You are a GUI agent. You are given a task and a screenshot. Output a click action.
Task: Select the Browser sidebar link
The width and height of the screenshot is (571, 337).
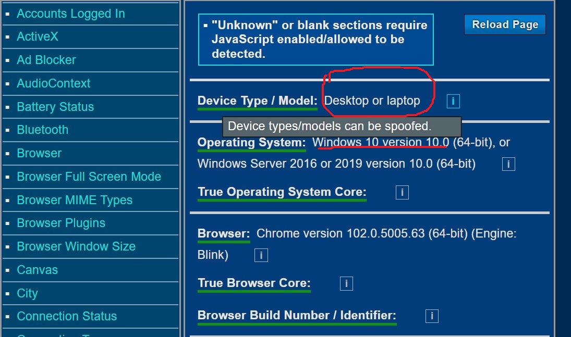coord(39,153)
